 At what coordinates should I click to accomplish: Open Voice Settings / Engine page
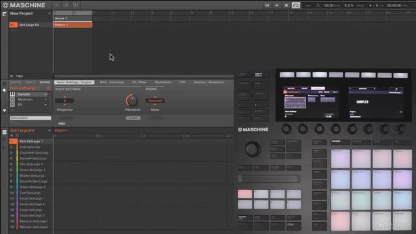[x=74, y=83]
